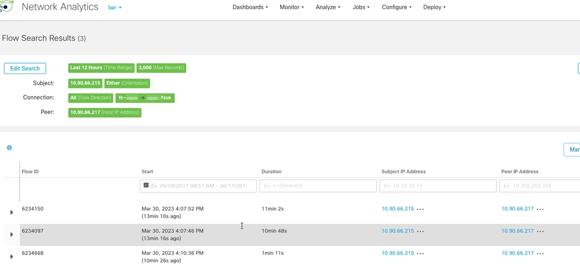The image size is (580, 269).
Task: Click start time Mar 30, 2023 4:07:52 PM
Action: pyautogui.click(x=172, y=209)
